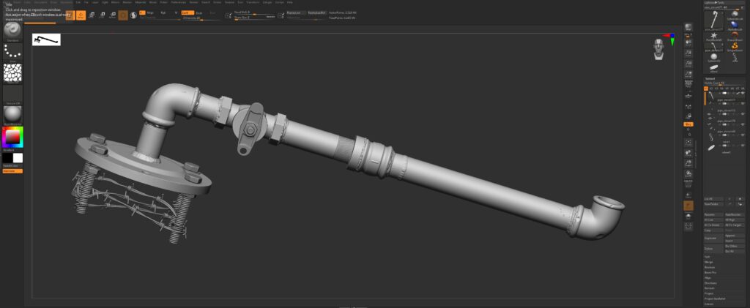Activate the Edit mode button

[x=70, y=15]
